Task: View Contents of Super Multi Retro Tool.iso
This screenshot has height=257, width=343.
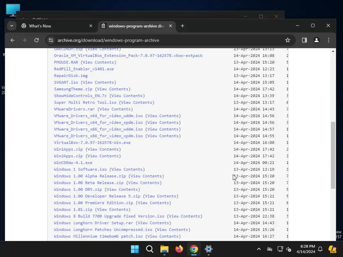Action: [137, 102]
